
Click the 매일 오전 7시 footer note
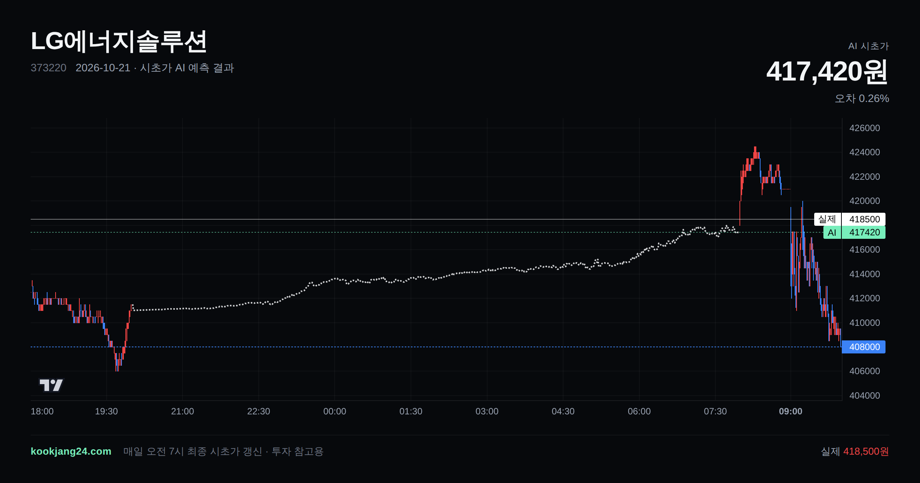tap(223, 451)
